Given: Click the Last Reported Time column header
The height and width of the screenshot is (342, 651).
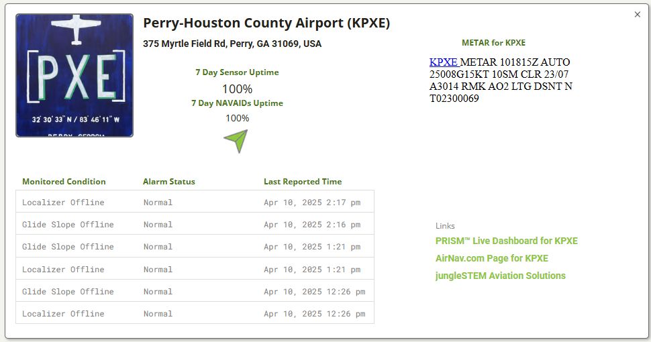Looking at the screenshot, I should pyautogui.click(x=303, y=182).
